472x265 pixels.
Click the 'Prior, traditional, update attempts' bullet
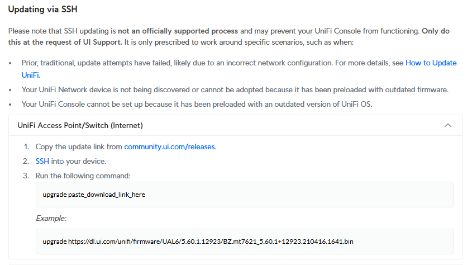click(239, 69)
